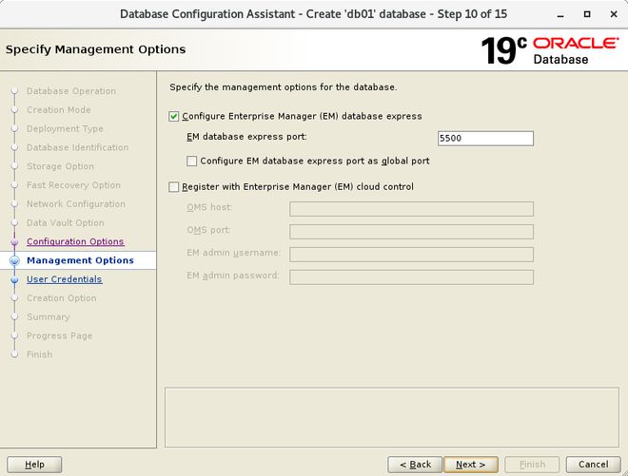628x476 pixels.
Task: Proceed with the Next button
Action: [x=471, y=465]
